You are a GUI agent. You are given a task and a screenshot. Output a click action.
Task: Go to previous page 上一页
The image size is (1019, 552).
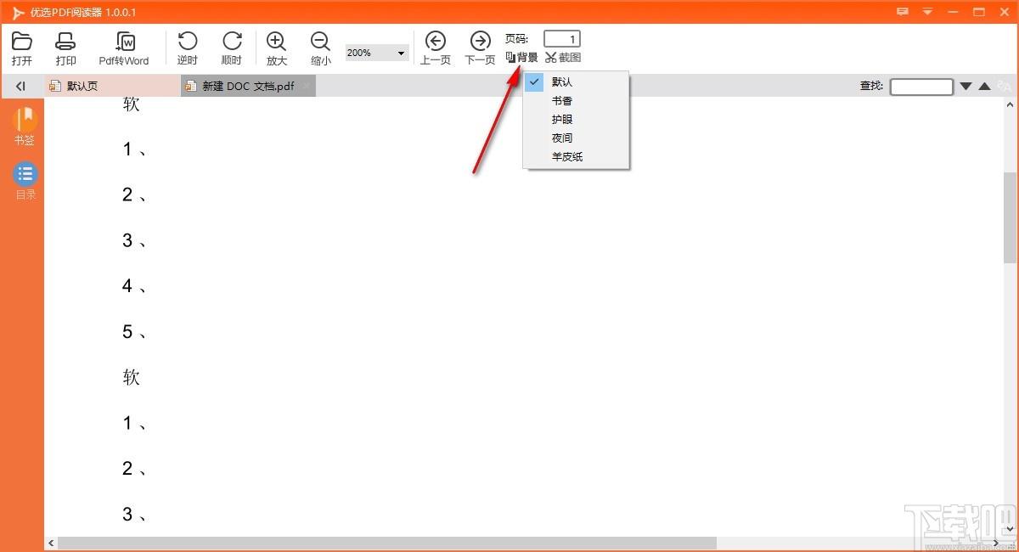point(436,48)
